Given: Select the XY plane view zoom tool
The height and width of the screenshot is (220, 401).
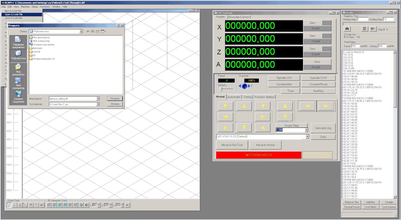Looking at the screenshot, I should 25,205.
